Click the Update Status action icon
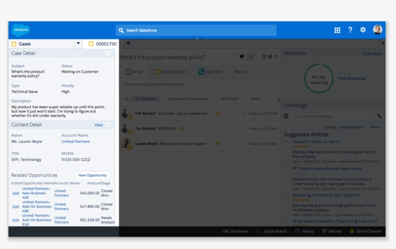Image resolution: width=396 pixels, height=249 pixels. point(157,72)
